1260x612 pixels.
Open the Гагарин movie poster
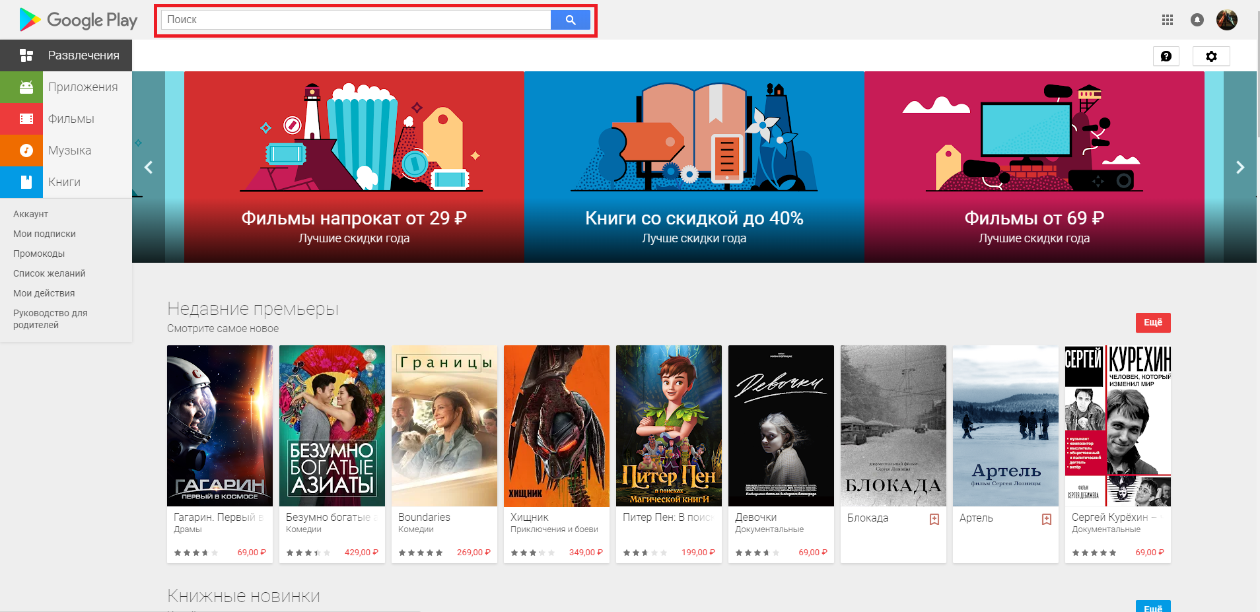220,426
